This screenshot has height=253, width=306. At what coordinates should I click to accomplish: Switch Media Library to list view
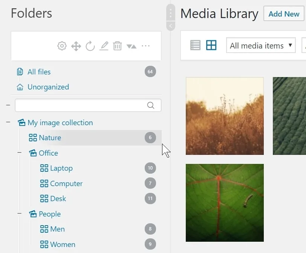(195, 45)
